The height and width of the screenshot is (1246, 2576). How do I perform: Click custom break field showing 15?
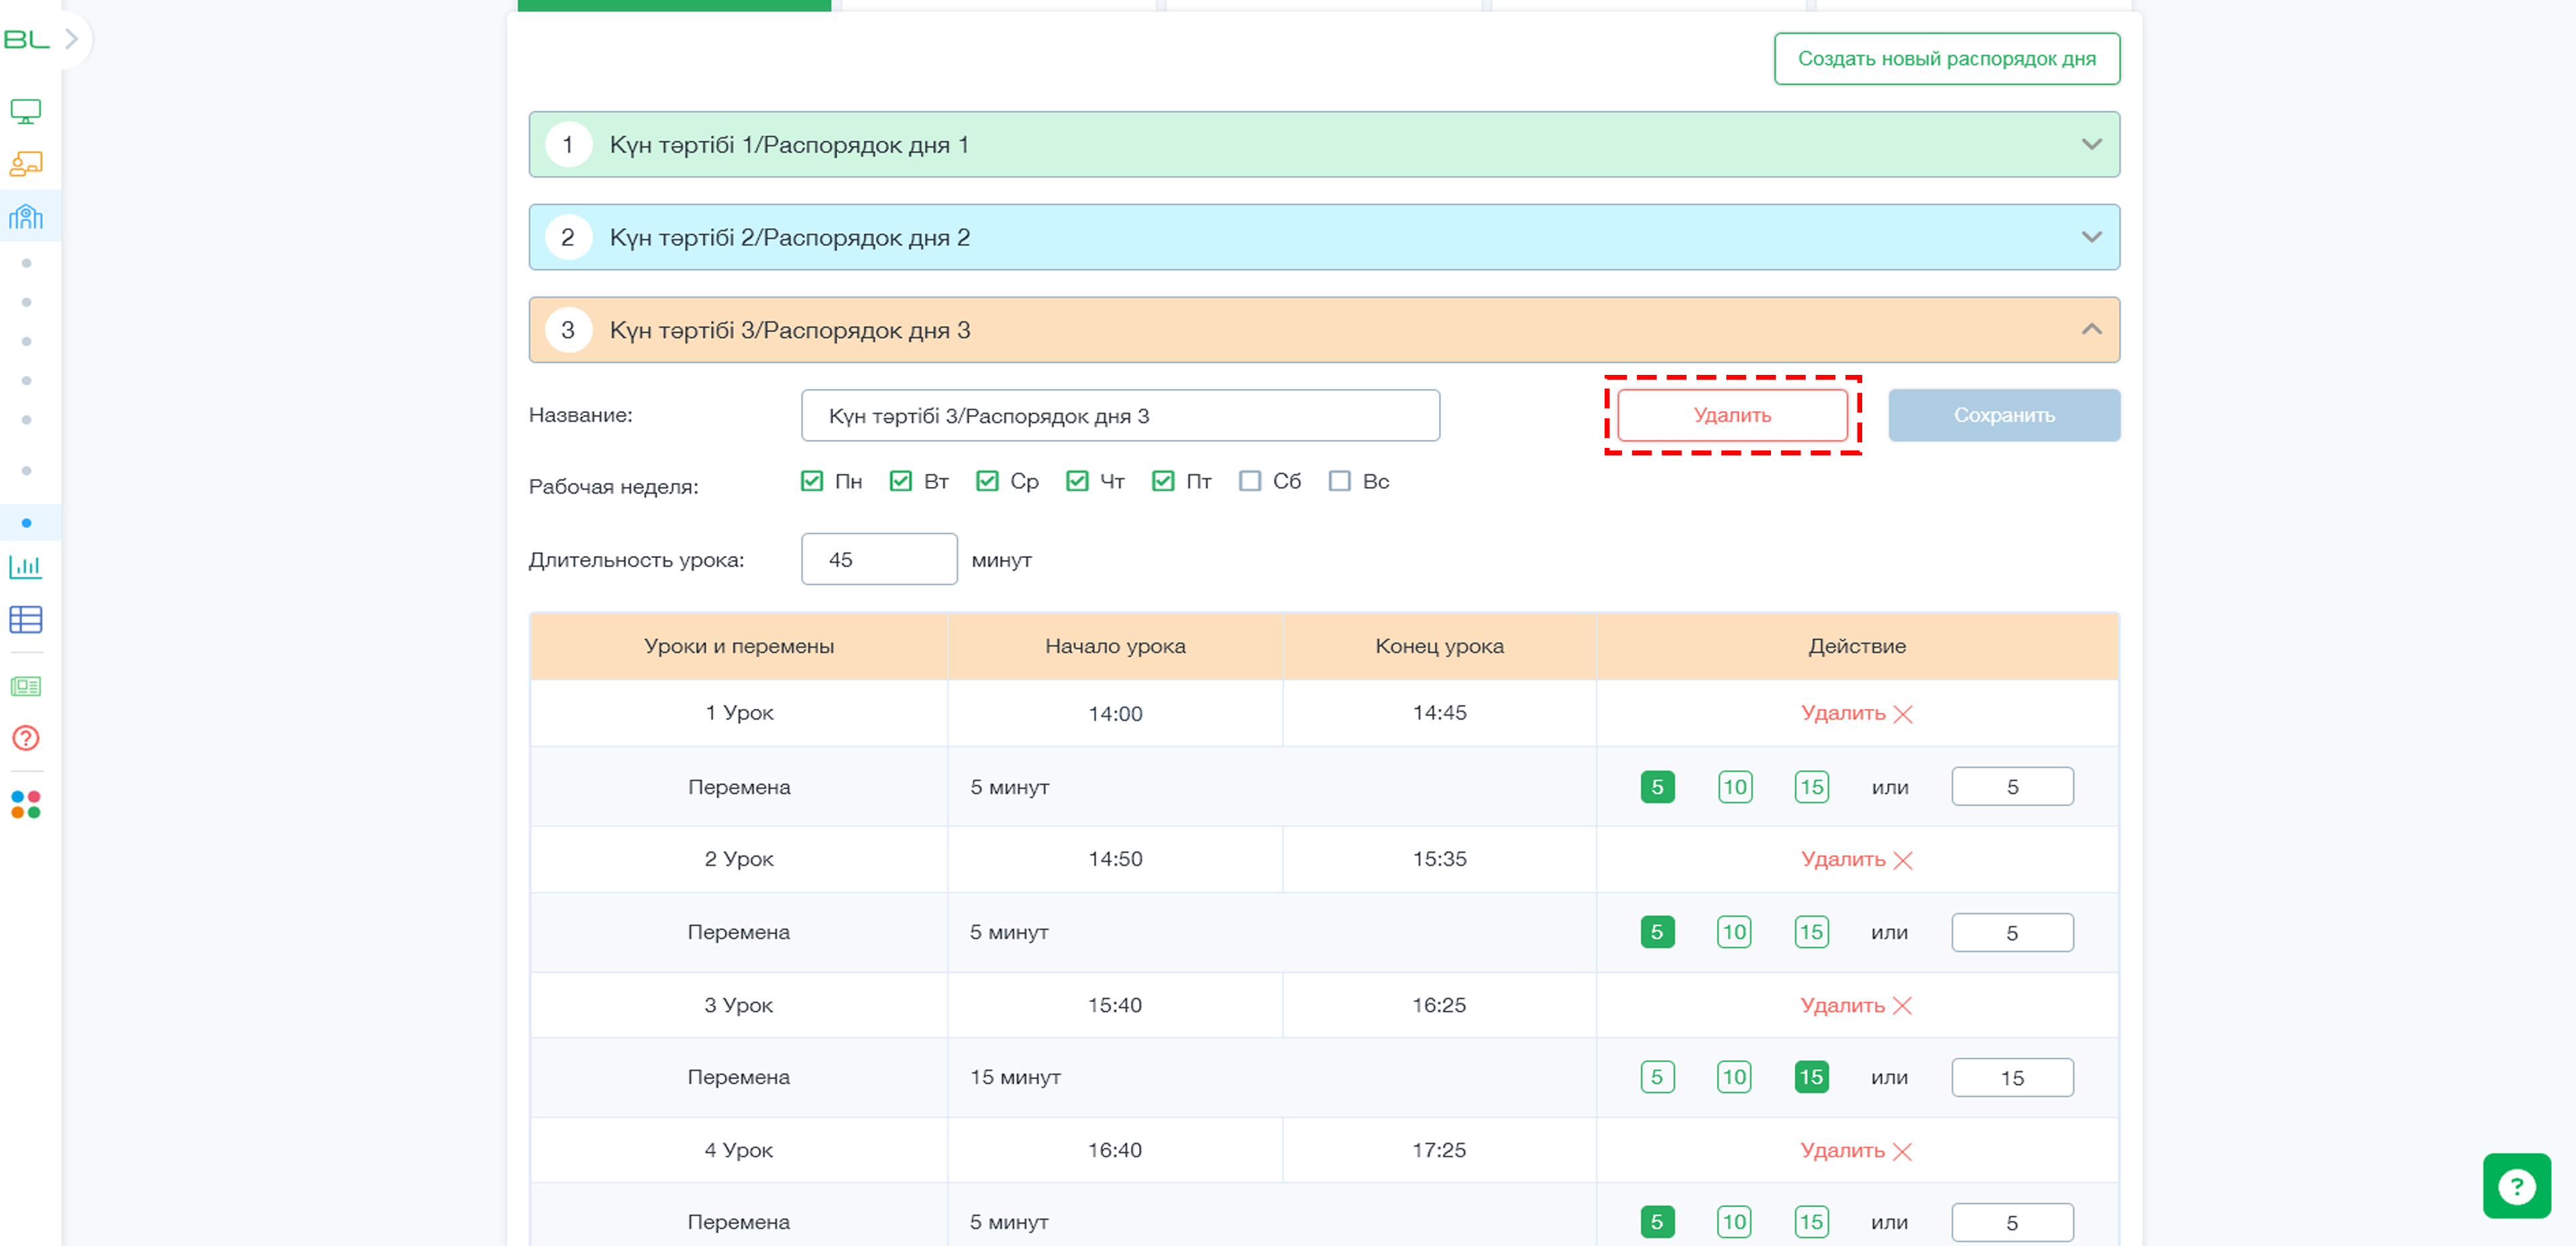pos(2012,1077)
